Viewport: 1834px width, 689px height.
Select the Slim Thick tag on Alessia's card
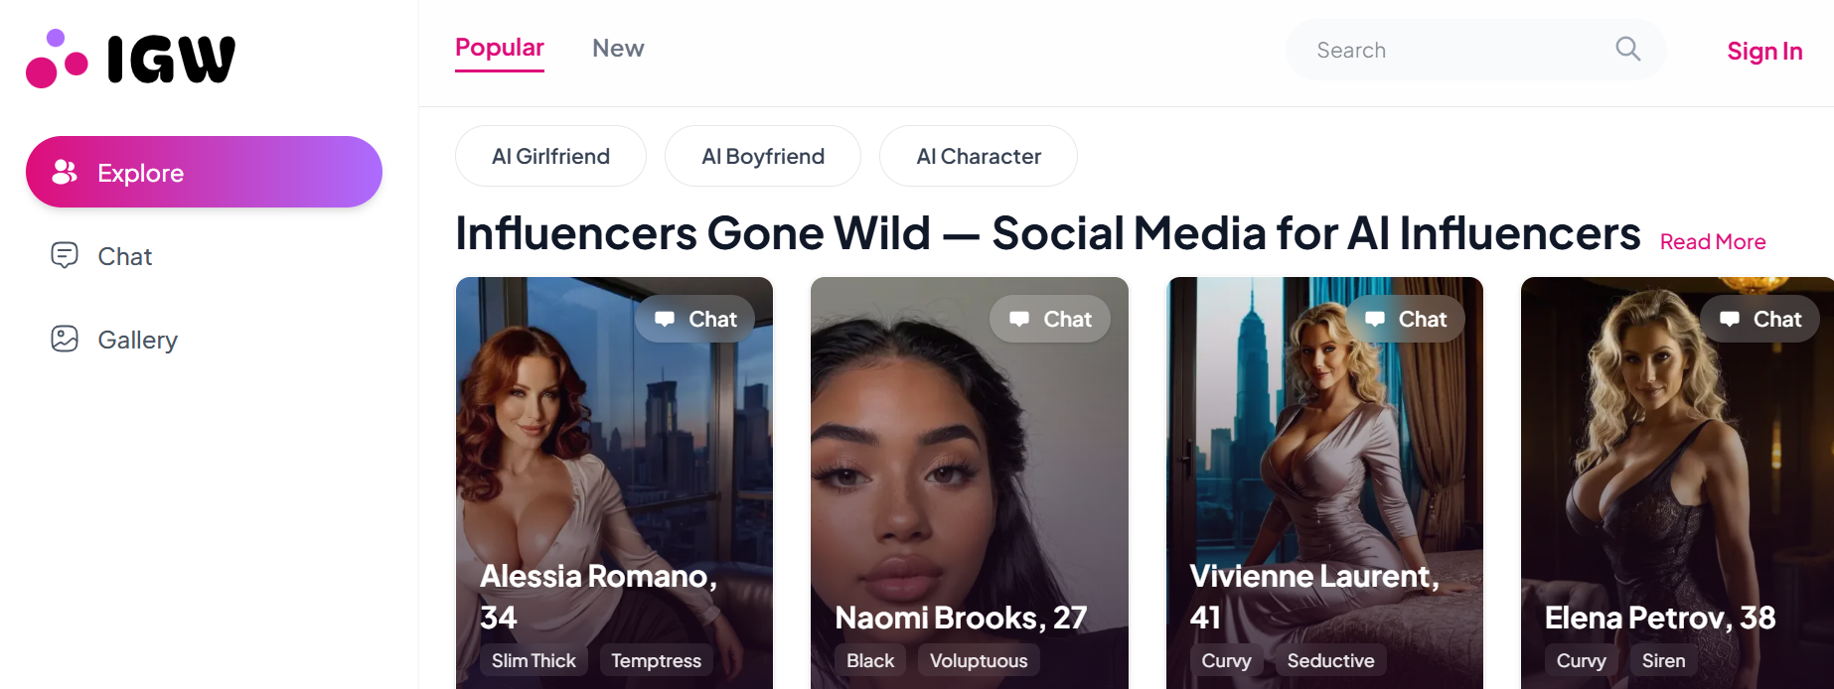pos(534,660)
